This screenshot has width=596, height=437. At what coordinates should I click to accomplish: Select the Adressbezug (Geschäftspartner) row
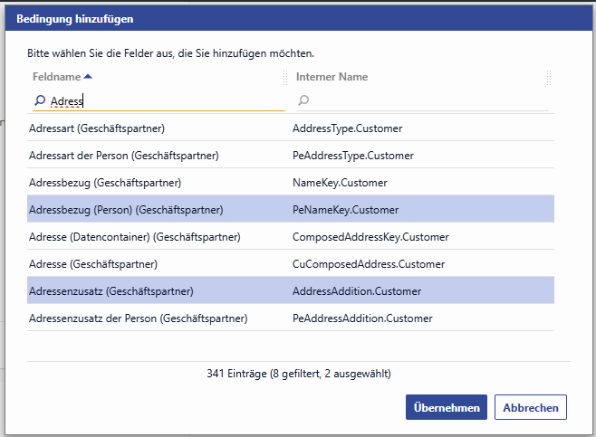pyautogui.click(x=291, y=183)
